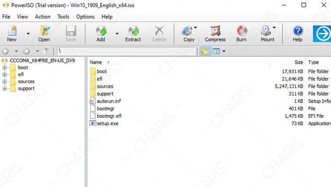Click the navigate Back arrow icon
This screenshot has height=187, width=331.
(x=6, y=51)
